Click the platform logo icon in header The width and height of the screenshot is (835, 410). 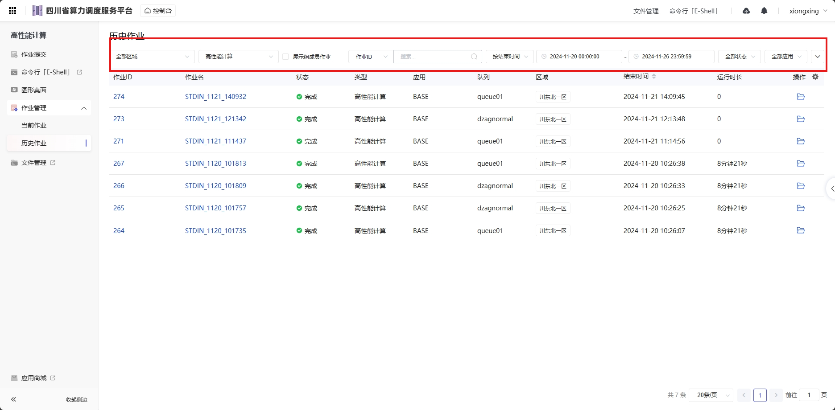click(x=37, y=11)
